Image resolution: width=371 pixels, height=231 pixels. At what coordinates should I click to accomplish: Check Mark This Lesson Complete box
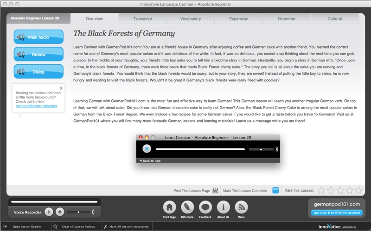click(x=275, y=190)
